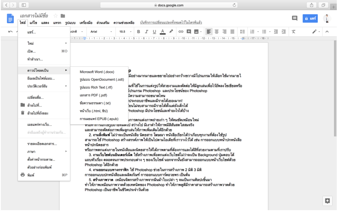Expand the ประวัติเวอร์ชัน submenu
The width and height of the screenshot is (337, 211).
[x=44, y=86]
